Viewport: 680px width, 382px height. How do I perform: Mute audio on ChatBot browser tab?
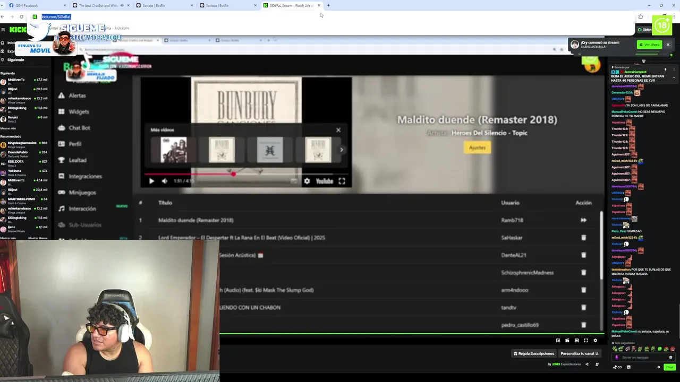[x=122, y=5]
